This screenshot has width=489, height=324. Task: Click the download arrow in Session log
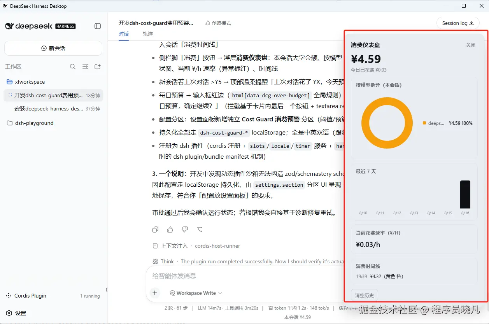472,23
